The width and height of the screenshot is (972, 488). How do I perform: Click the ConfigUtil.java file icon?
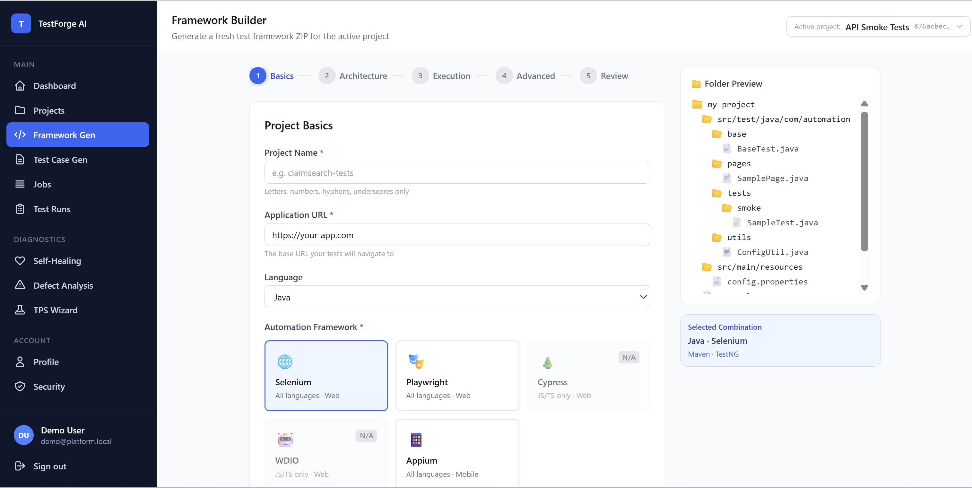[727, 252]
